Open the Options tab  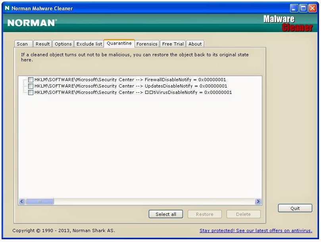click(x=63, y=44)
